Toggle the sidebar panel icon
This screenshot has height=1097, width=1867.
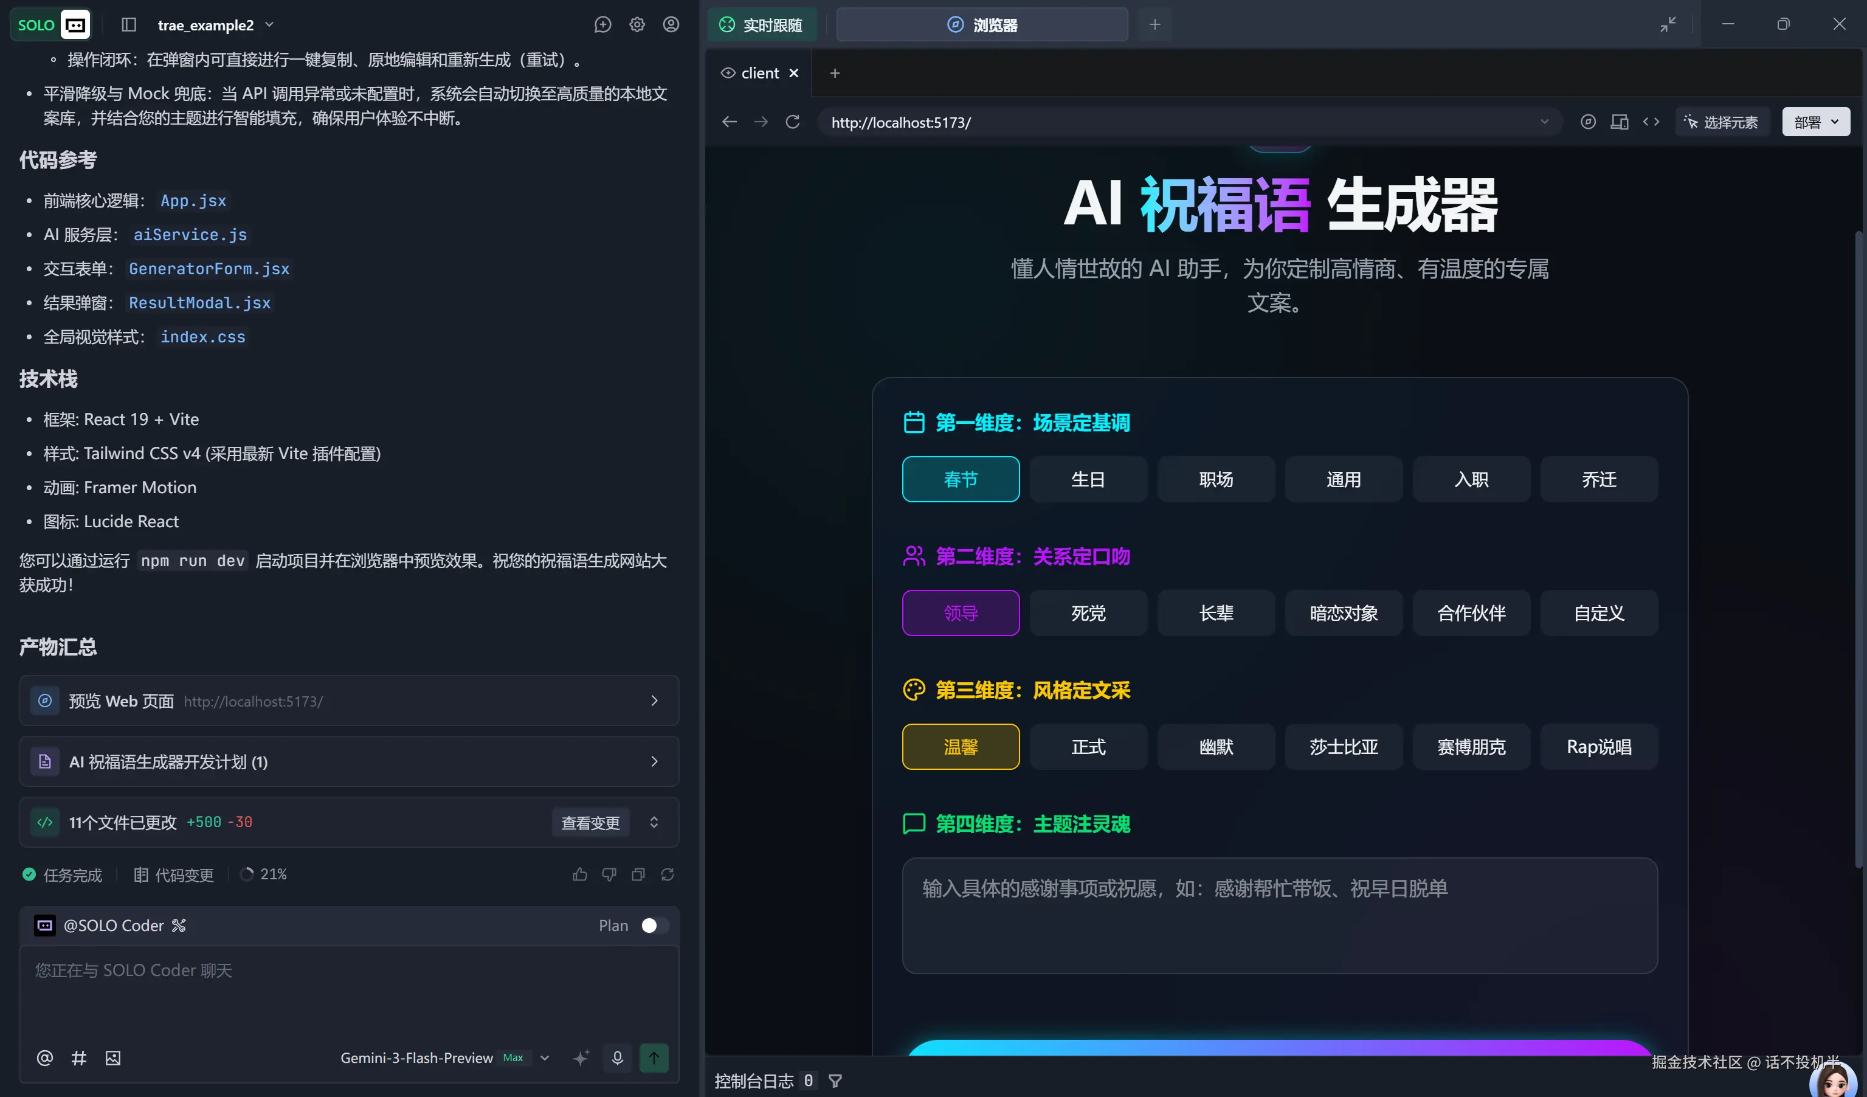[x=129, y=24]
